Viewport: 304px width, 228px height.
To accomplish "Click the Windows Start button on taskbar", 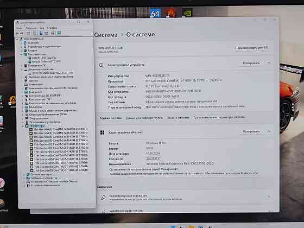I will point(173,227).
